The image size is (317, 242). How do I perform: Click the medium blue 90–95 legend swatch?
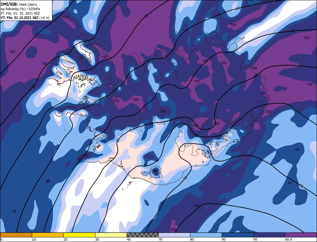237,235
